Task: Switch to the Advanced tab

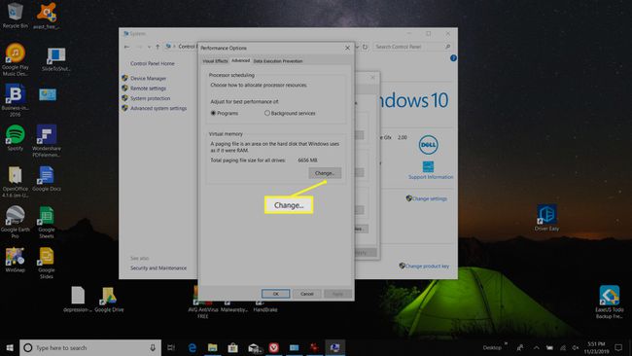Action: pyautogui.click(x=240, y=60)
